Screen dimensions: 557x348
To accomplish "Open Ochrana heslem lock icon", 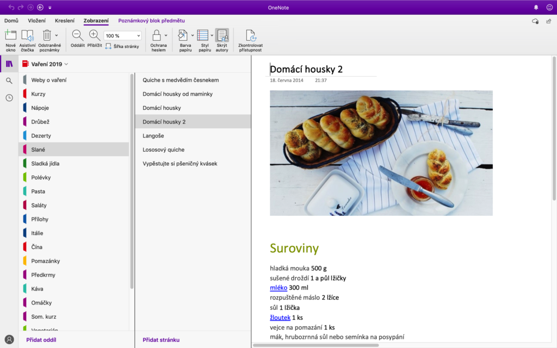I will [x=157, y=36].
